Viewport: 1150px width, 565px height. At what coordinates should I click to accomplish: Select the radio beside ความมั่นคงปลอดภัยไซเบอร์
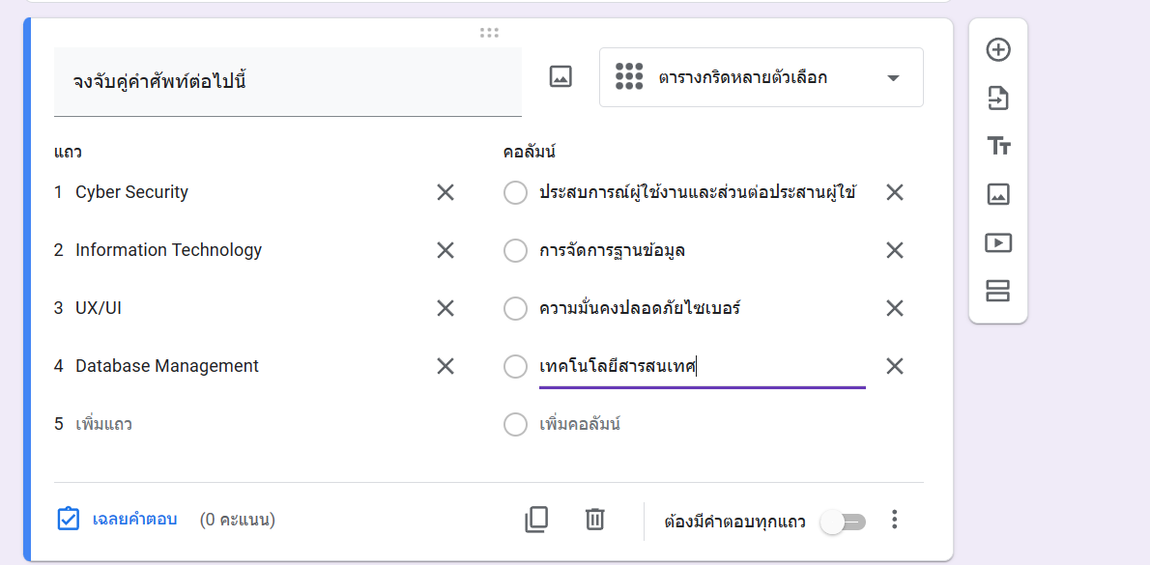[515, 308]
